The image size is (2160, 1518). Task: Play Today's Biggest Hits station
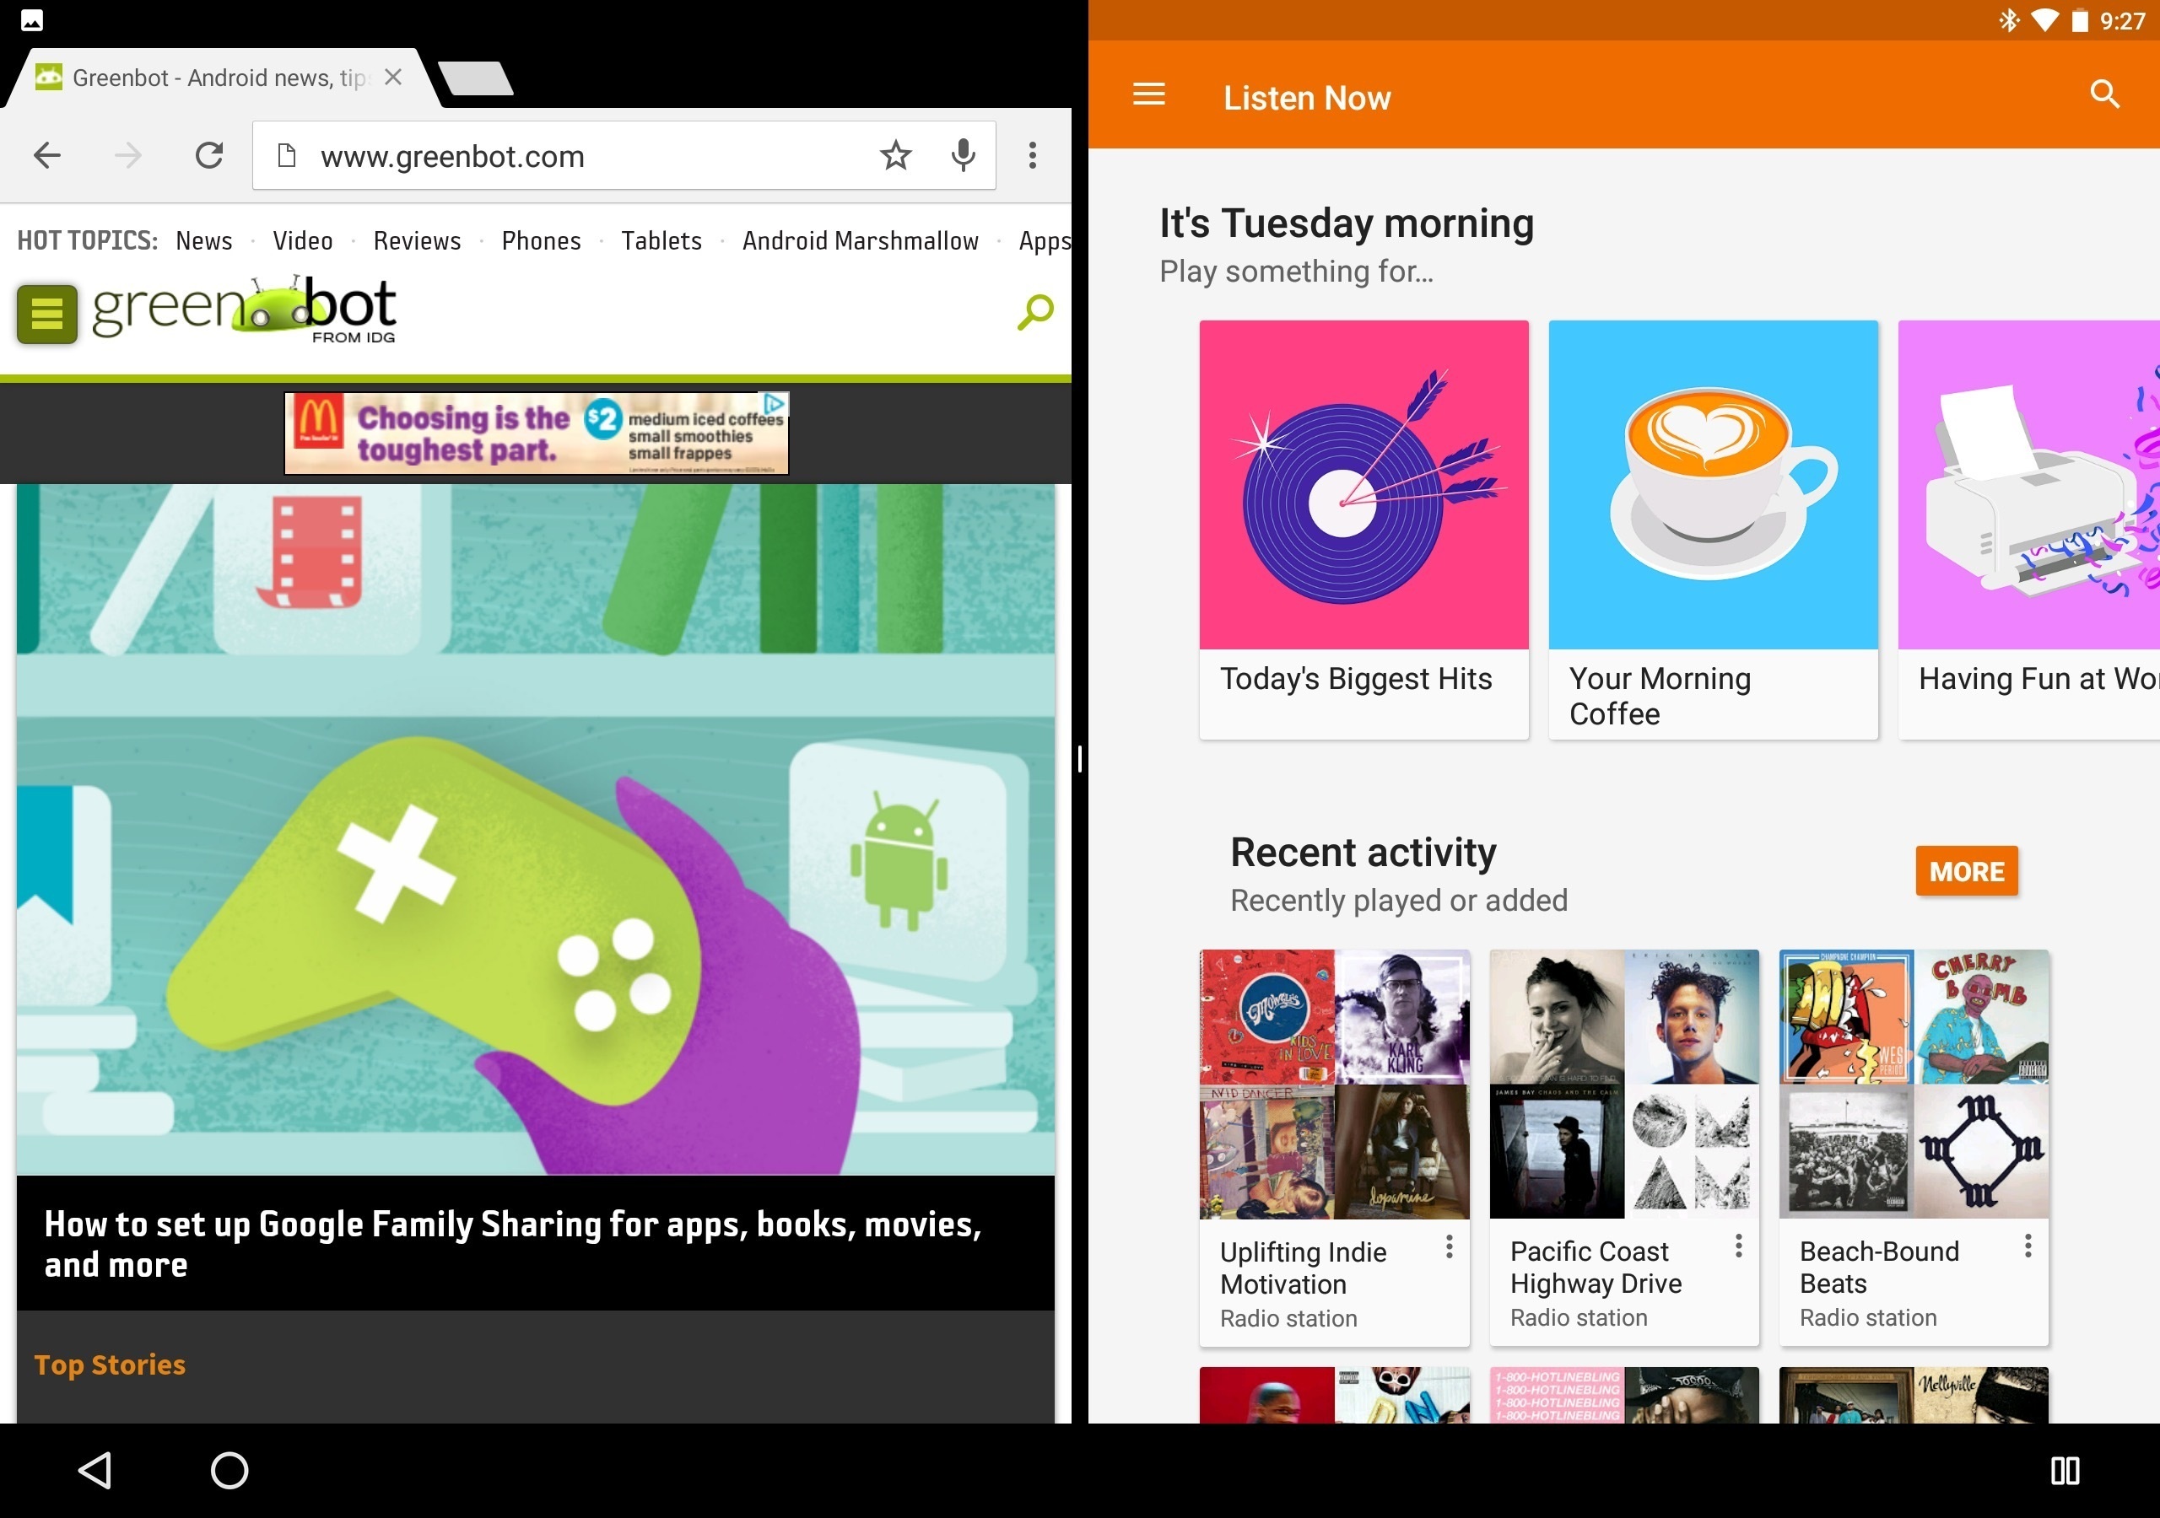pos(1363,530)
